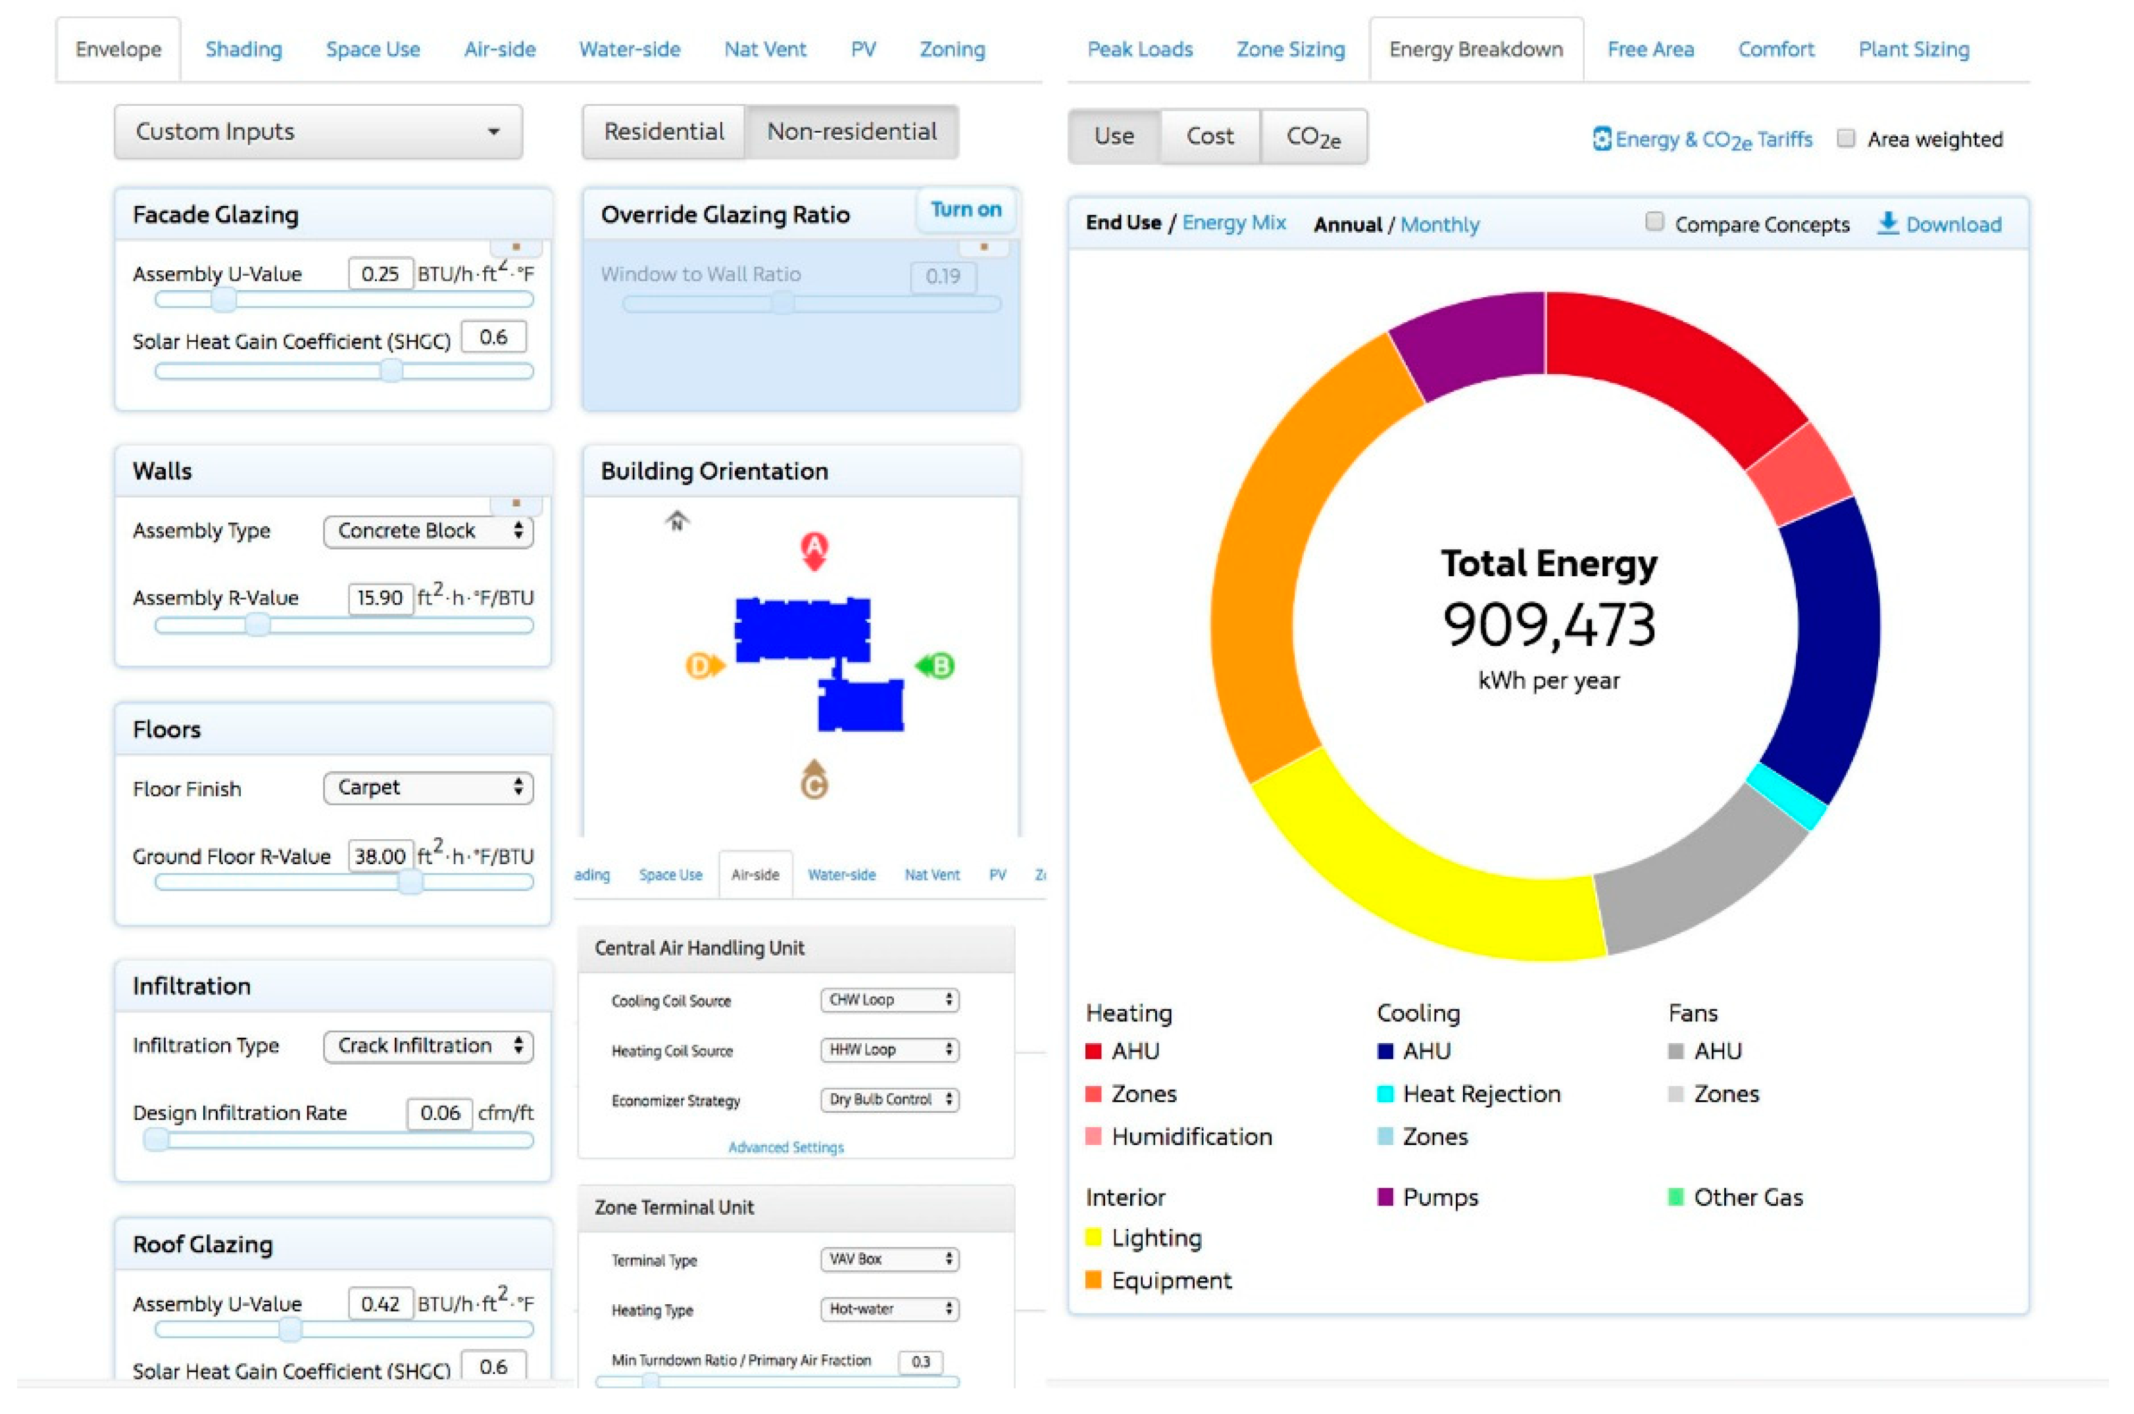Select the Non-residential toggle
This screenshot has height=1414, width=2134.
pos(851,132)
